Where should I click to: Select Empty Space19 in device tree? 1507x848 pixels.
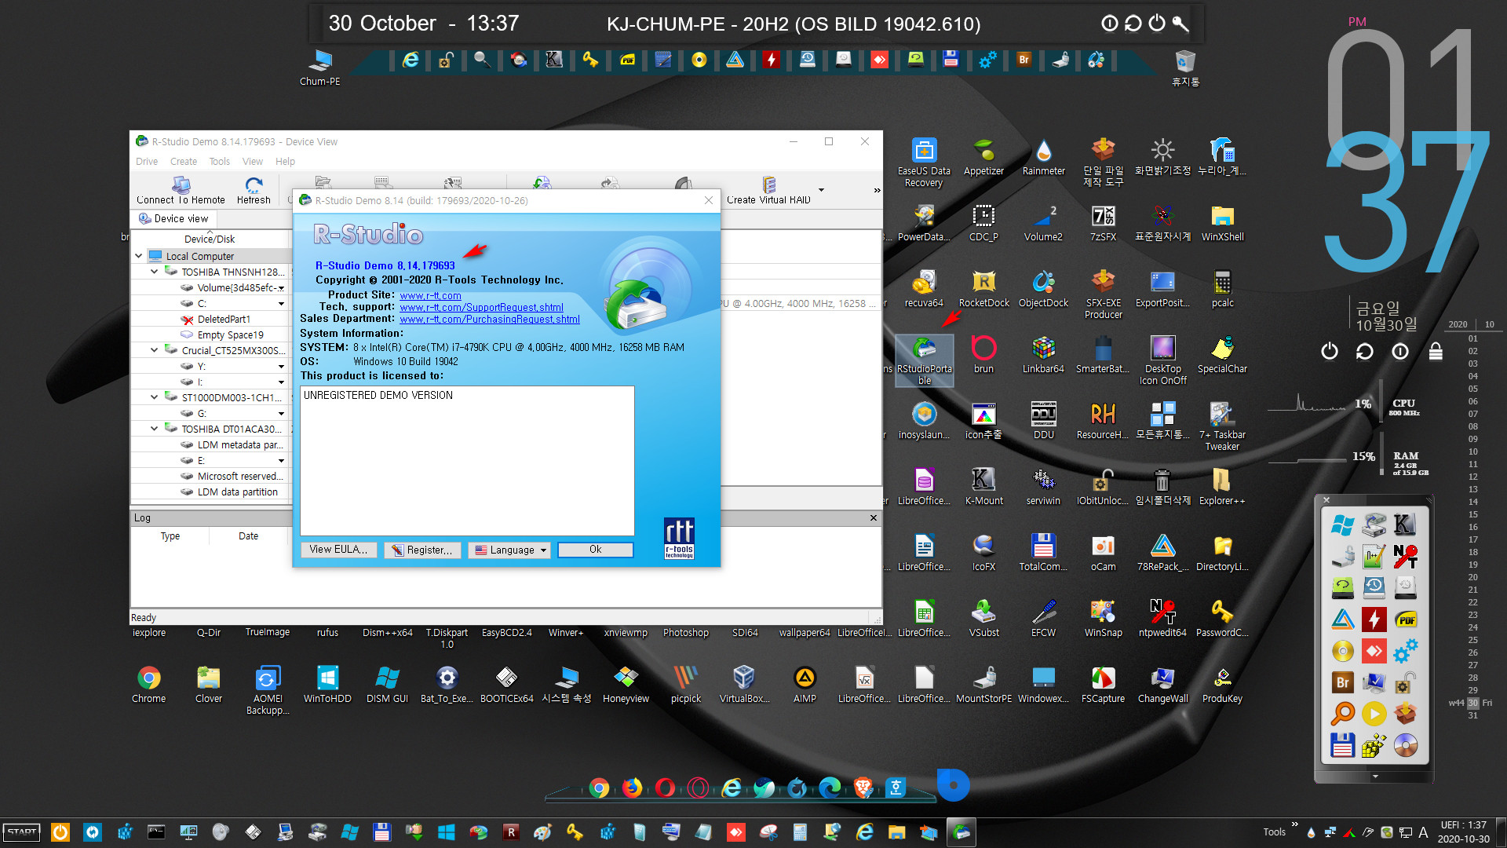(231, 335)
